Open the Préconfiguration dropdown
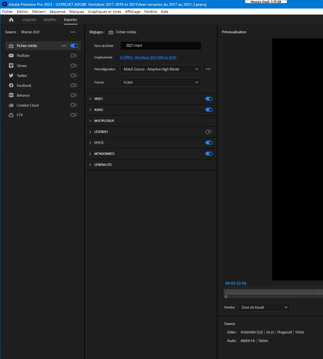 pos(161,69)
